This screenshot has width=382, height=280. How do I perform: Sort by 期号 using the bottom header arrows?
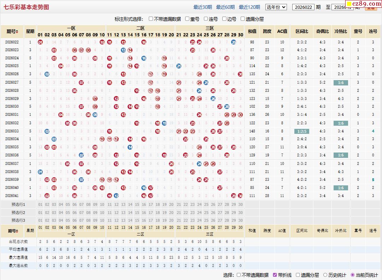pos(17,231)
